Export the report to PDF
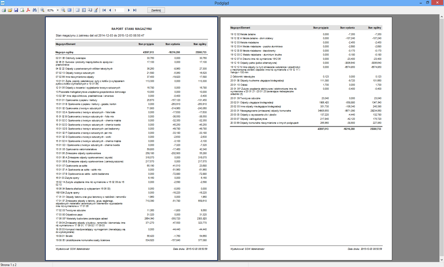Viewport: 444px width, 267px height. click(28, 10)
